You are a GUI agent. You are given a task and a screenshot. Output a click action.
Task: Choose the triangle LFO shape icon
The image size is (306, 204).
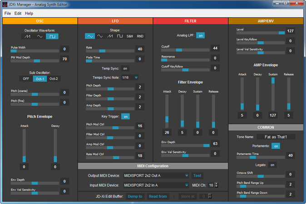pyautogui.click(x=90, y=36)
